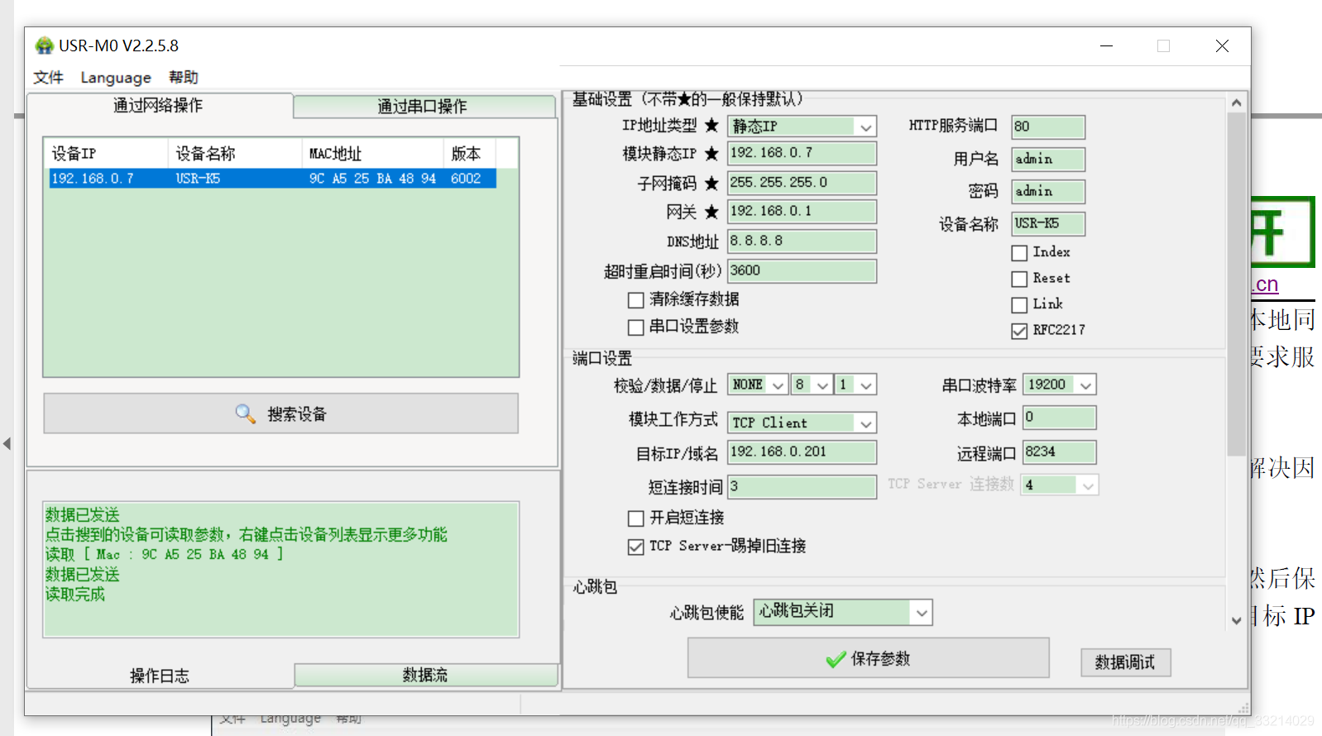The image size is (1322, 736).
Task: Click settings panel scrollbar down arrow
Action: [x=1236, y=620]
